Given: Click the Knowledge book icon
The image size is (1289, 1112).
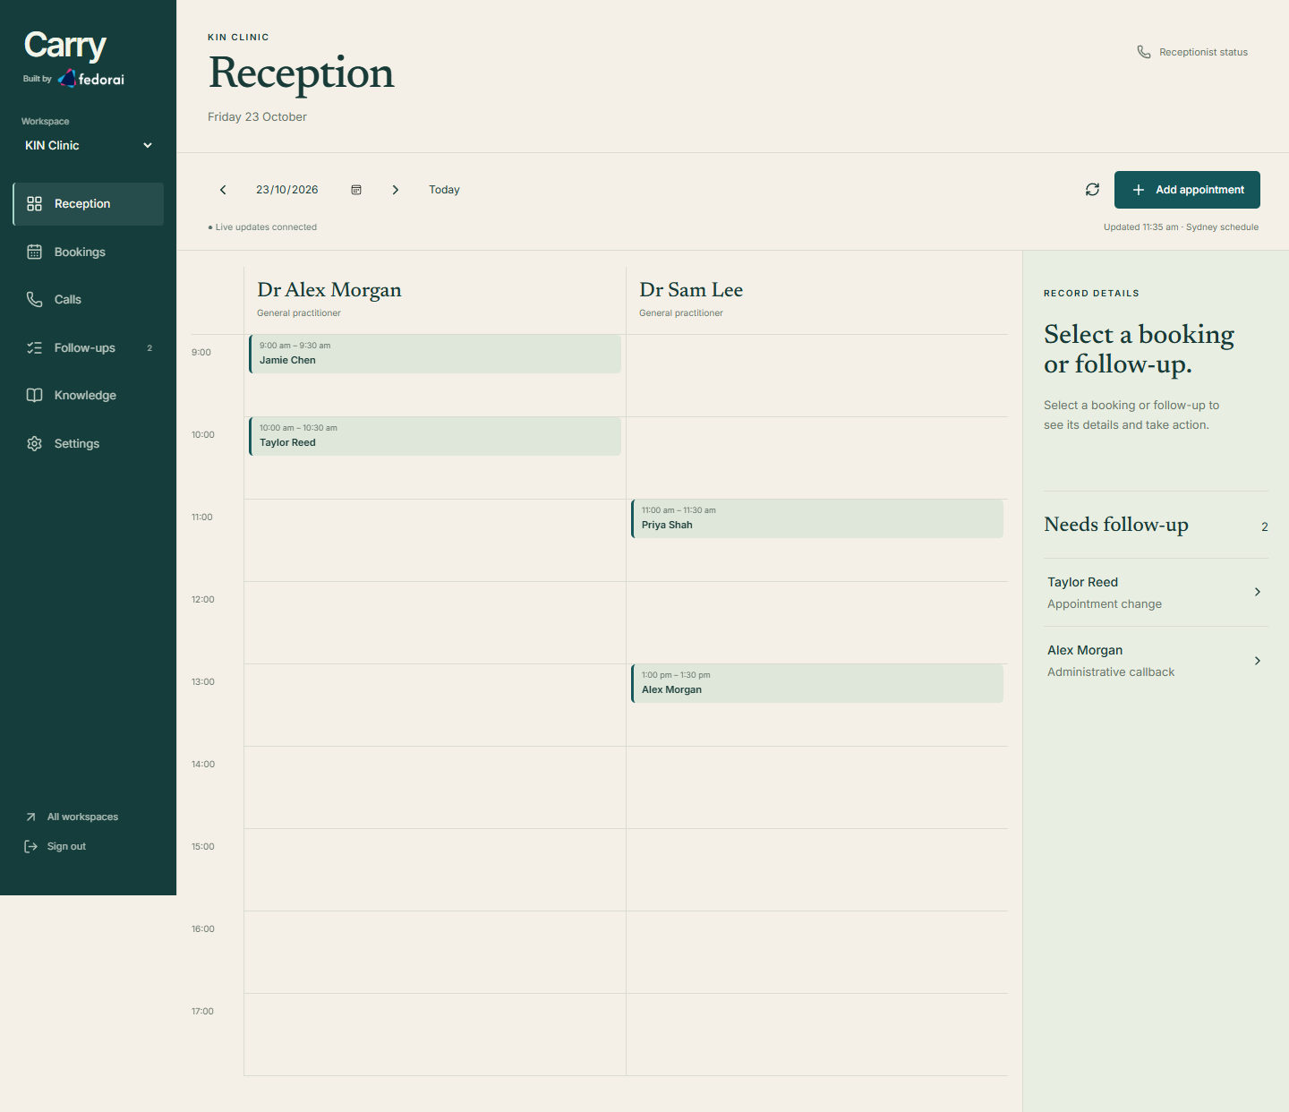Looking at the screenshot, I should pyautogui.click(x=35, y=396).
